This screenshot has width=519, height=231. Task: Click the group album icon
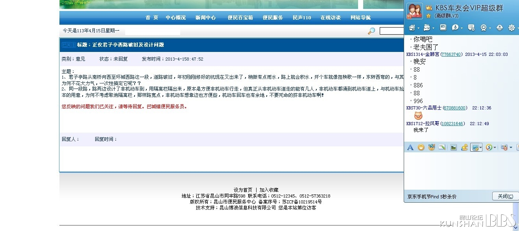443,28
